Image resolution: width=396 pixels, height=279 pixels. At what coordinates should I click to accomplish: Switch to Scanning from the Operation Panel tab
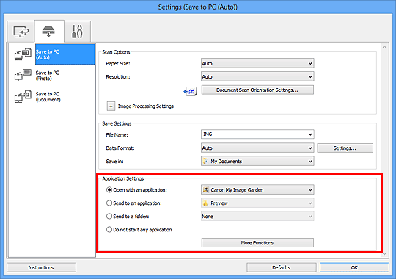tap(49, 32)
